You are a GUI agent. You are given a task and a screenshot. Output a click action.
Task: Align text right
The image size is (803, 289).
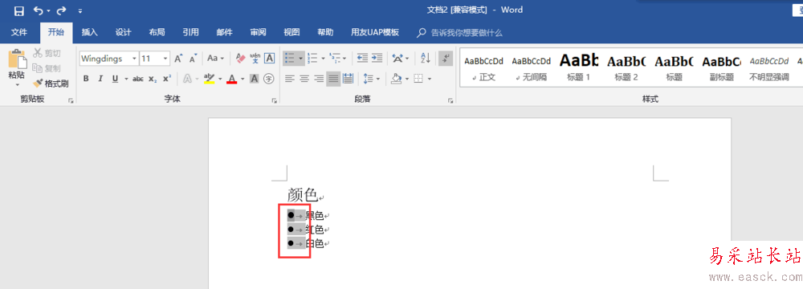319,79
